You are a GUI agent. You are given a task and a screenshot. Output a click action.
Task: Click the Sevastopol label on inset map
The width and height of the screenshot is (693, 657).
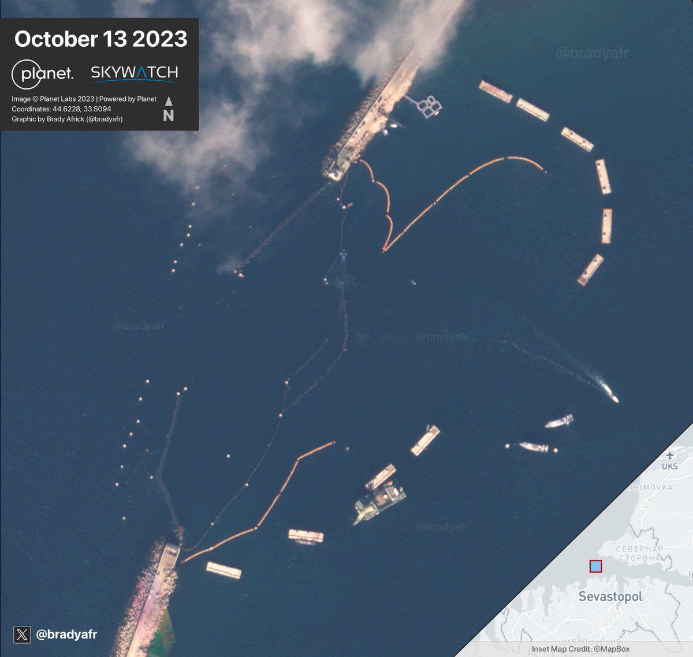click(x=610, y=596)
